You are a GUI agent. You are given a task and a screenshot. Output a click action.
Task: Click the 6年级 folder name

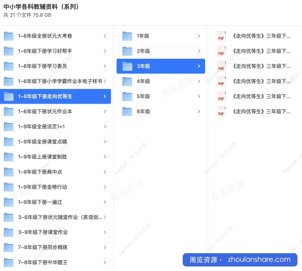tap(143, 112)
